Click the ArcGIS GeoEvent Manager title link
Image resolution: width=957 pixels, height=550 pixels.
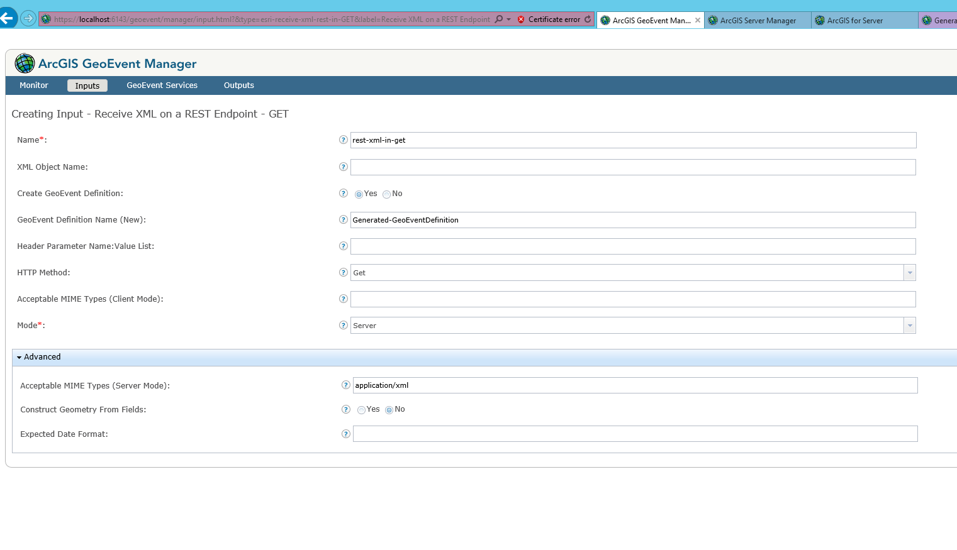(x=118, y=63)
